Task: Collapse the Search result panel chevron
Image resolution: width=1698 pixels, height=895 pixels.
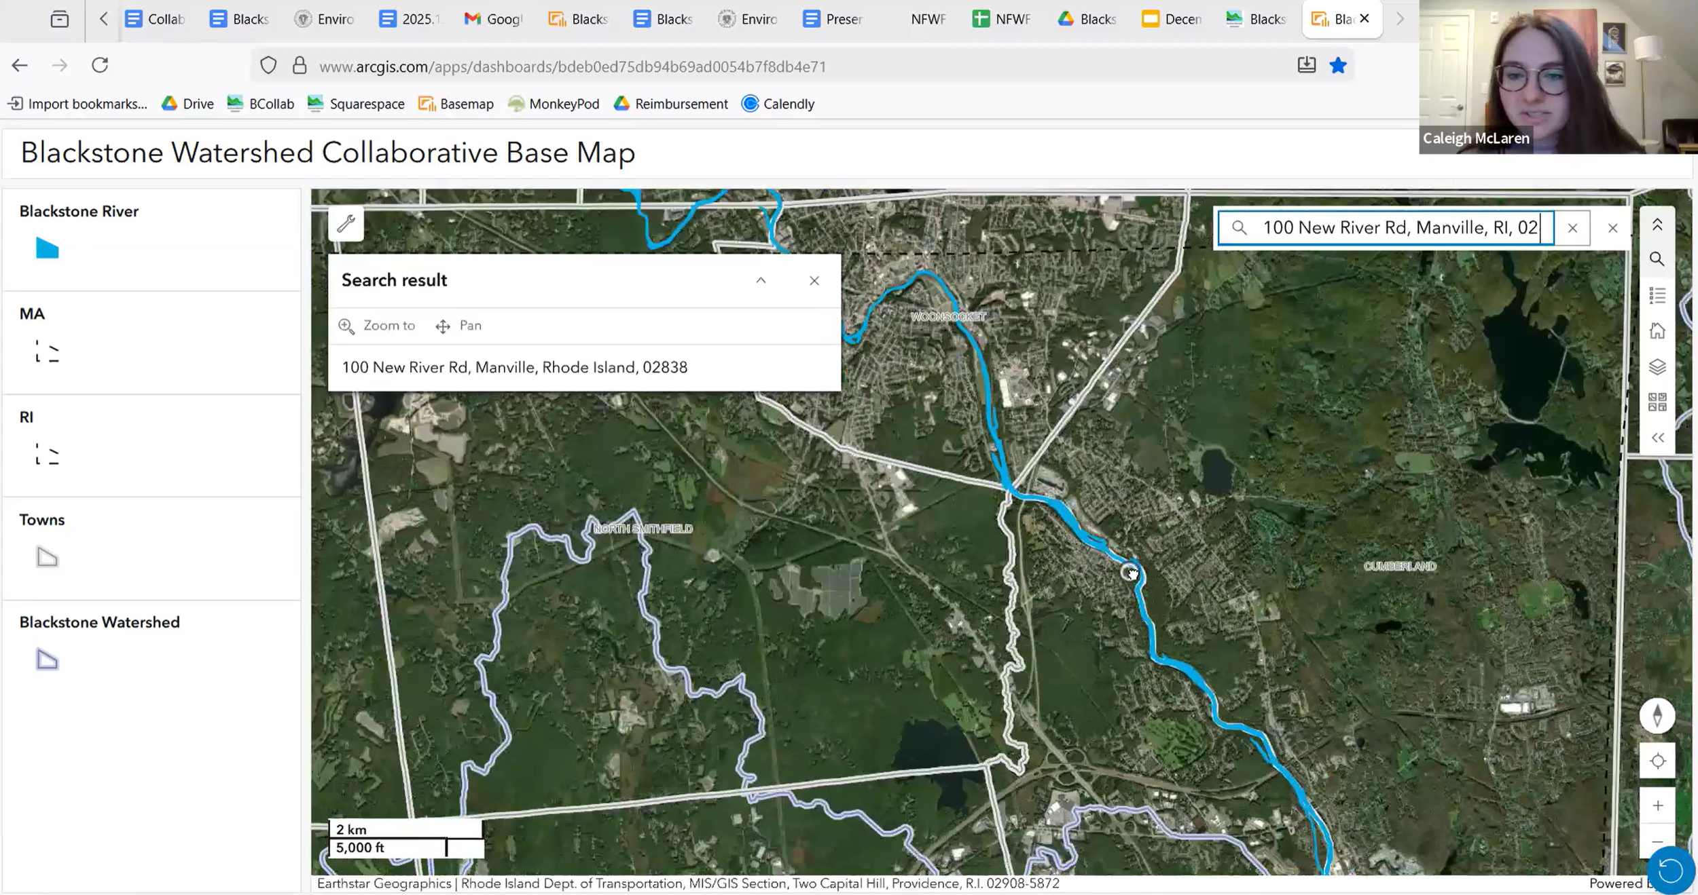Action: [x=761, y=280]
